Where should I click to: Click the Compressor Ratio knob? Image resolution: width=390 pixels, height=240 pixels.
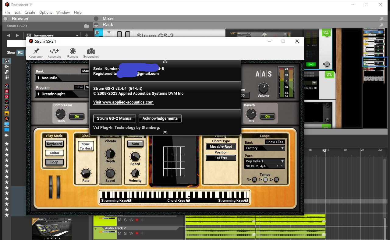click(60, 114)
